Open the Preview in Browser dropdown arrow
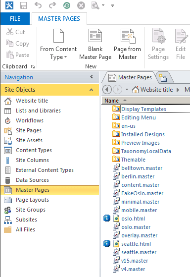 (103, 5)
